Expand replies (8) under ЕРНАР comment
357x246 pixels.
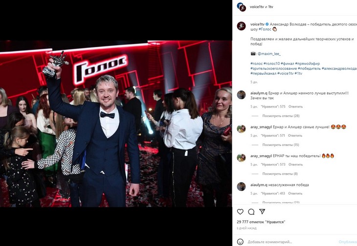coord(280,174)
